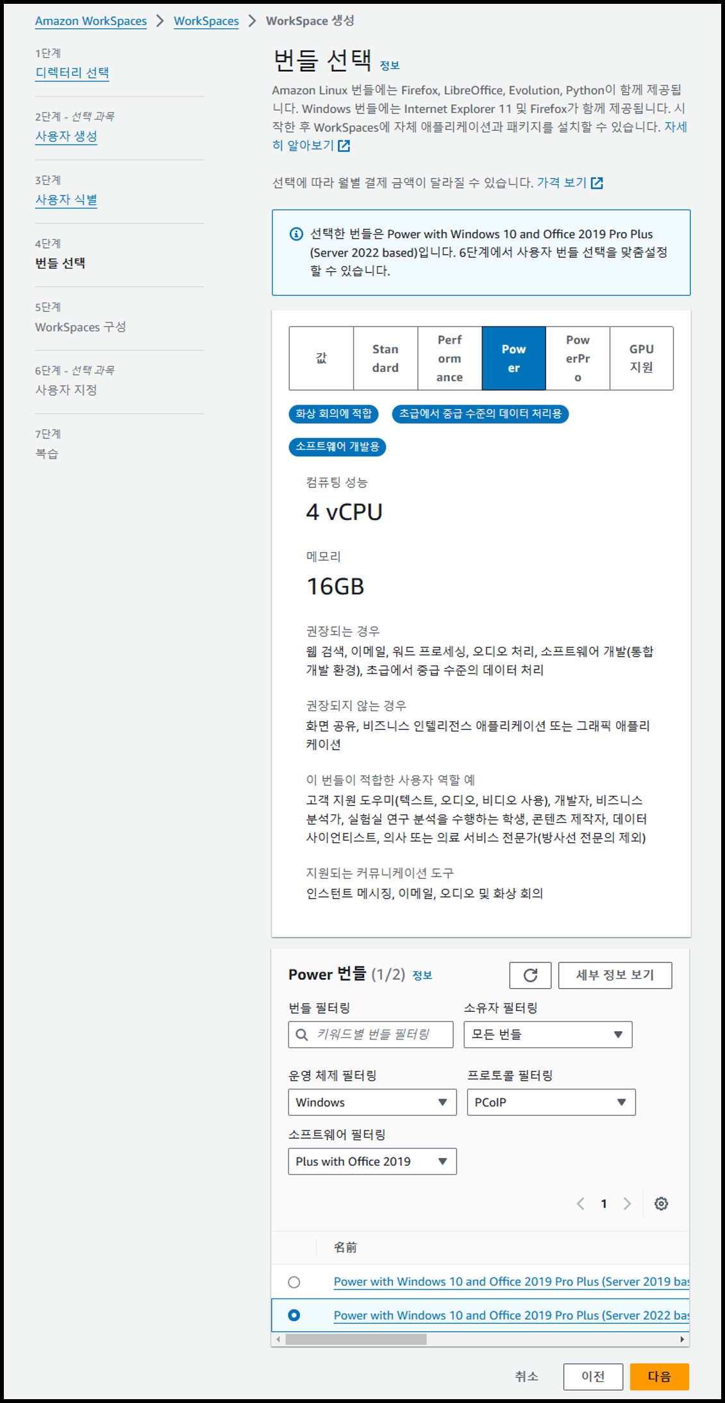
Task: Click the 16GB memory value
Action: coord(335,587)
